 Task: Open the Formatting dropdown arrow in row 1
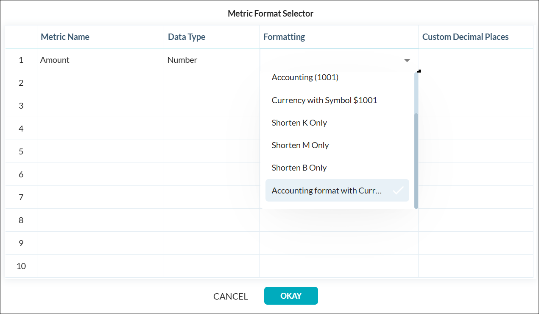[x=407, y=60]
